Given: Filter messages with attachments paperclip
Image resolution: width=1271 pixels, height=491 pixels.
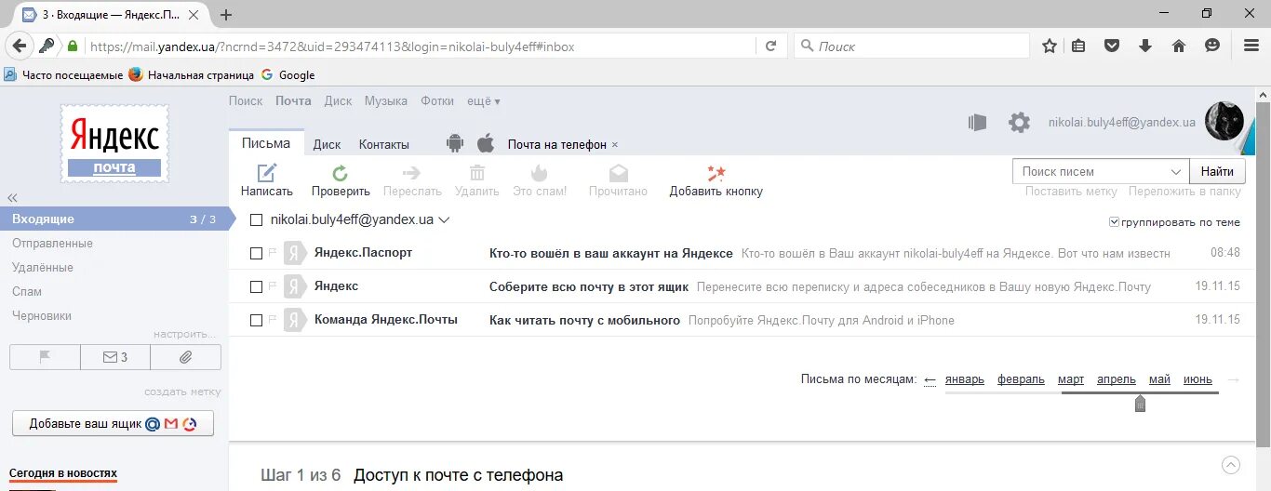Looking at the screenshot, I should 185,356.
